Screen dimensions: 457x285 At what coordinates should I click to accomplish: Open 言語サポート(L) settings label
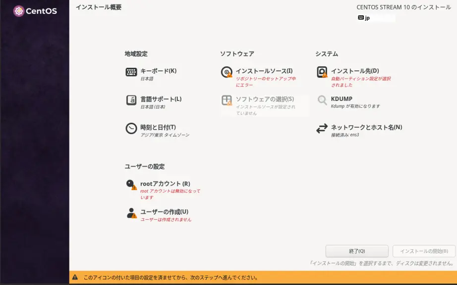tap(161, 99)
